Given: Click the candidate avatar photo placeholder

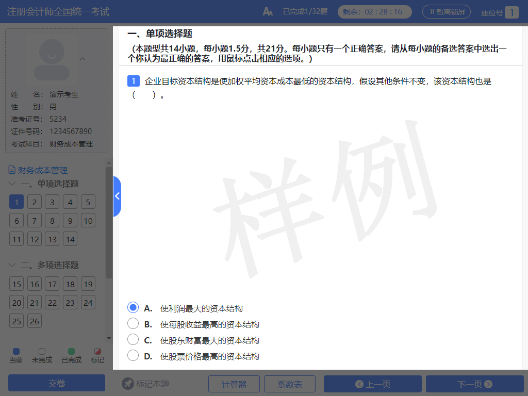Looking at the screenshot, I should pos(52,58).
